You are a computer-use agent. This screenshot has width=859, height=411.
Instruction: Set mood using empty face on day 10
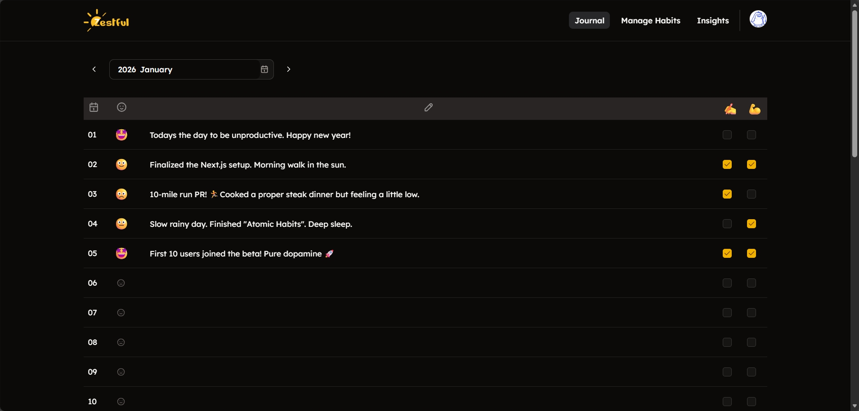coord(121,402)
